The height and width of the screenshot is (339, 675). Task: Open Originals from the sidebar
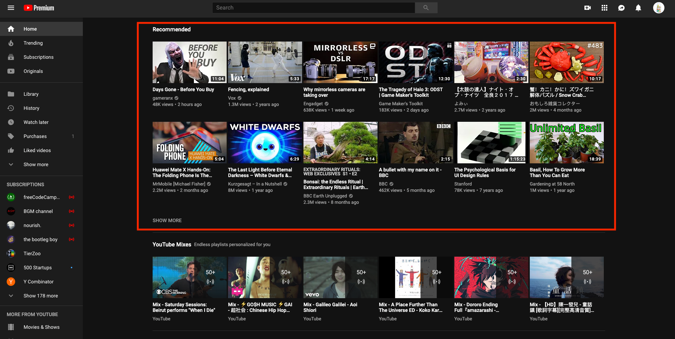point(41,71)
